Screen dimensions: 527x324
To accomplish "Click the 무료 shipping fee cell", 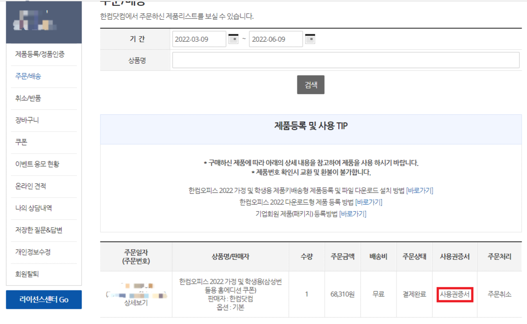I will 379,294.
